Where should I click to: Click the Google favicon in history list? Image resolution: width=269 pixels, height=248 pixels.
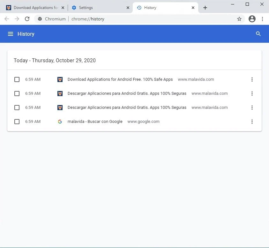tap(60, 122)
